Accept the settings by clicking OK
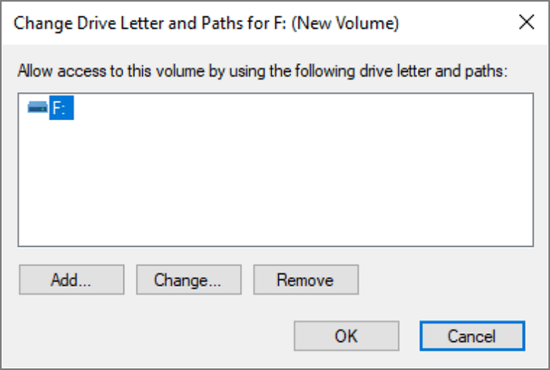This screenshot has height=370, width=550. [x=346, y=335]
